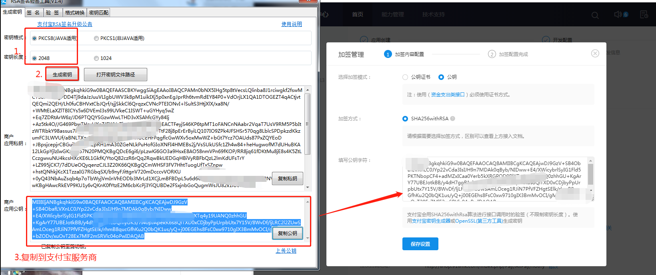
Task: Open the 使用说明 link
Action: 292,24
